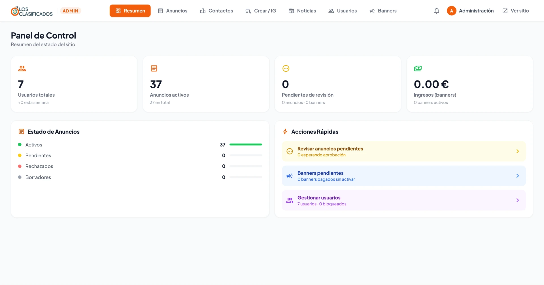Expand Revisar anuncios pendientes chevron
The width and height of the screenshot is (544, 285).
tap(518, 151)
